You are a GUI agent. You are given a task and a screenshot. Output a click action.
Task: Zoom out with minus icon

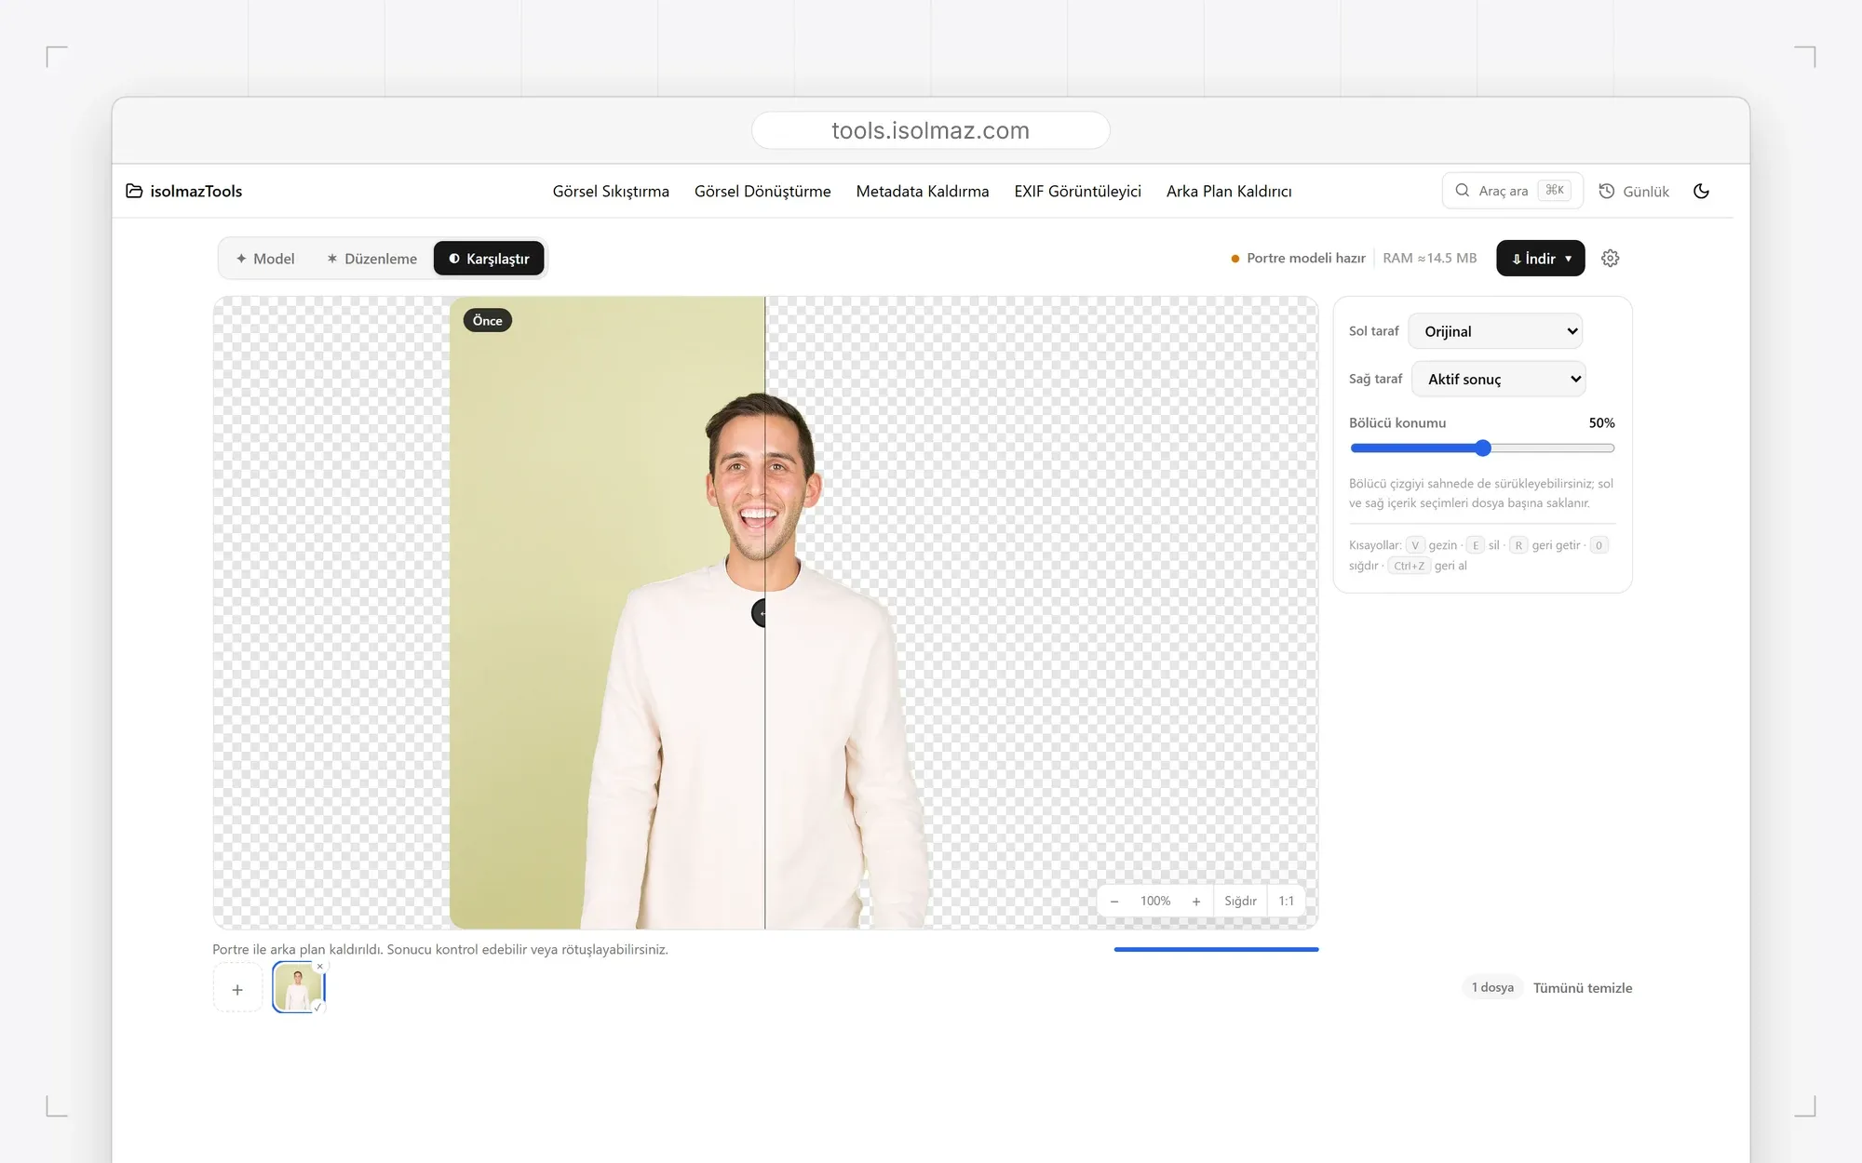1114,901
